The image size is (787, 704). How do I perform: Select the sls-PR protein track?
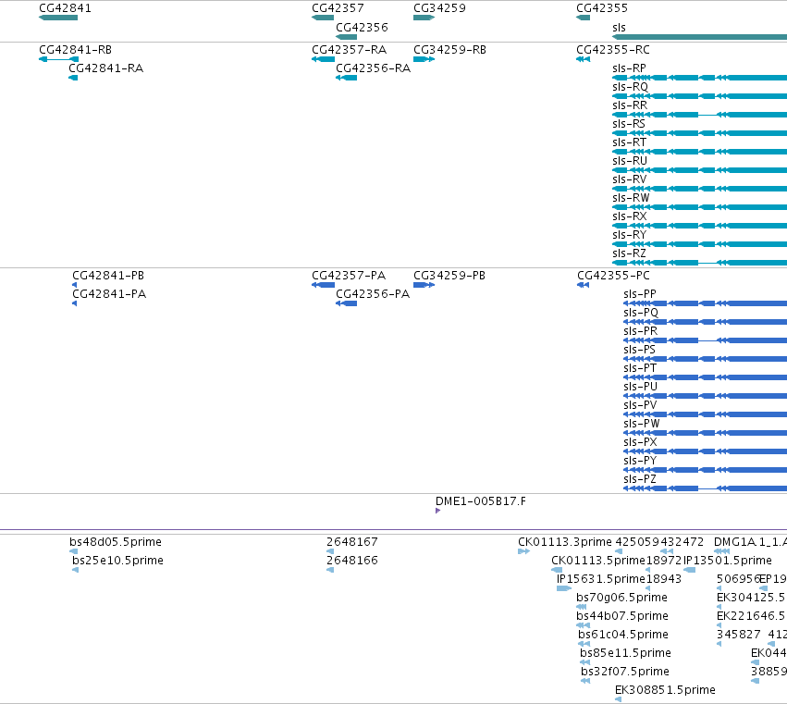click(706, 341)
